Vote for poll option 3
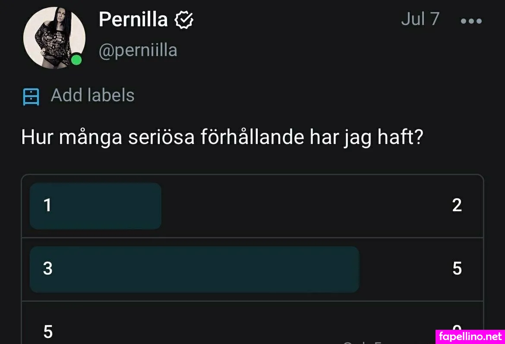The width and height of the screenshot is (505, 344). point(252,269)
